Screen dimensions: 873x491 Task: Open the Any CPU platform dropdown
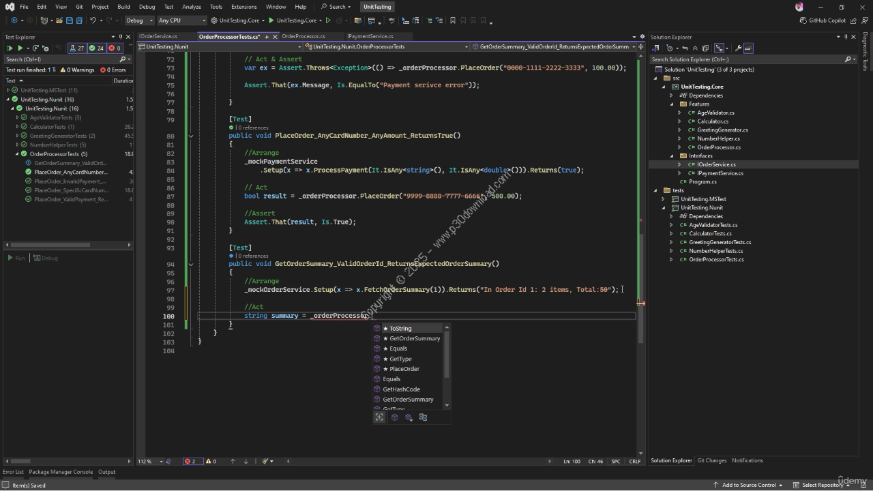(181, 20)
